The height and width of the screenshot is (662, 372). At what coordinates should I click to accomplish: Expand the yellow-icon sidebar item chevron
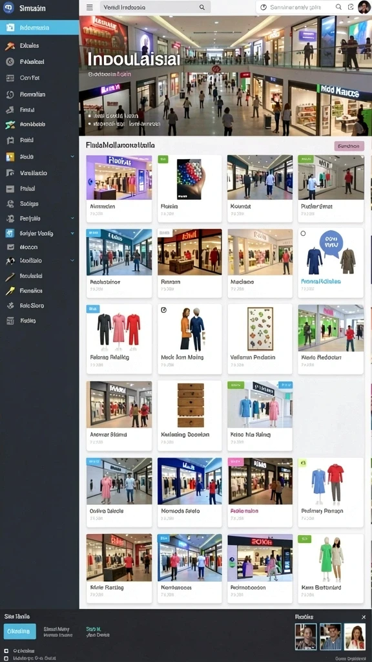click(72, 156)
